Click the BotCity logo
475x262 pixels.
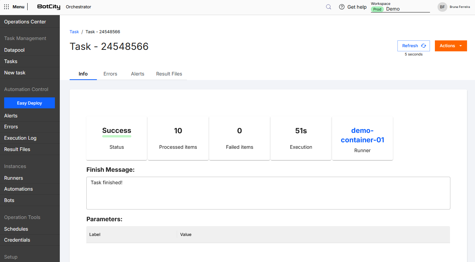click(49, 7)
